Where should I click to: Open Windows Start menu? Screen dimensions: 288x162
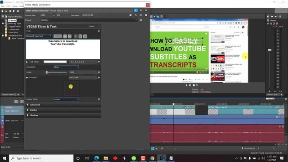[4, 158]
